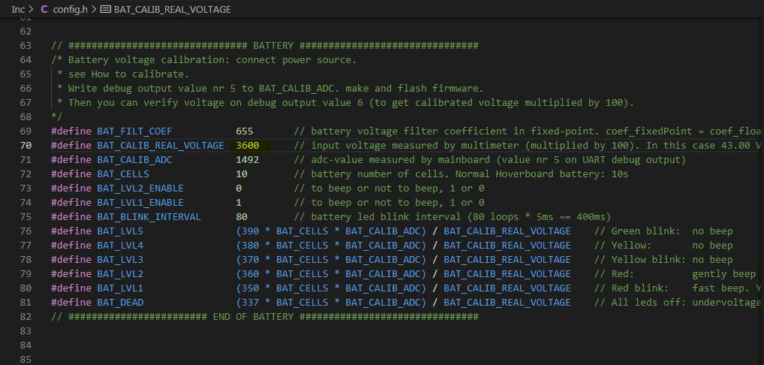Image resolution: width=764 pixels, height=365 pixels.
Task: Click the 80 value of BAT_BLINK_INTERVAL
Action: 242,216
